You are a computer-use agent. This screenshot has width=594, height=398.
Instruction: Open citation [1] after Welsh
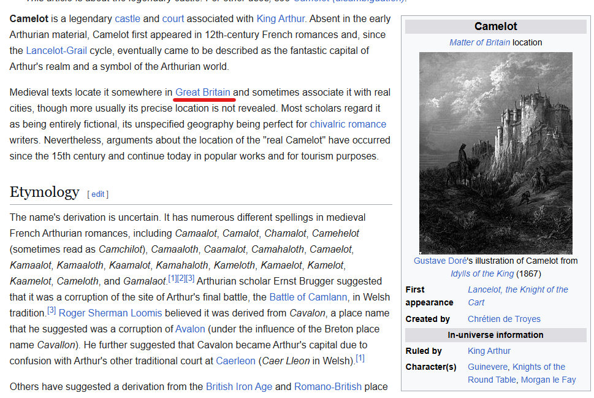point(360,358)
